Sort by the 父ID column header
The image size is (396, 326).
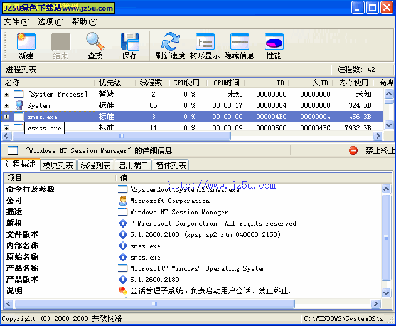tap(311, 83)
